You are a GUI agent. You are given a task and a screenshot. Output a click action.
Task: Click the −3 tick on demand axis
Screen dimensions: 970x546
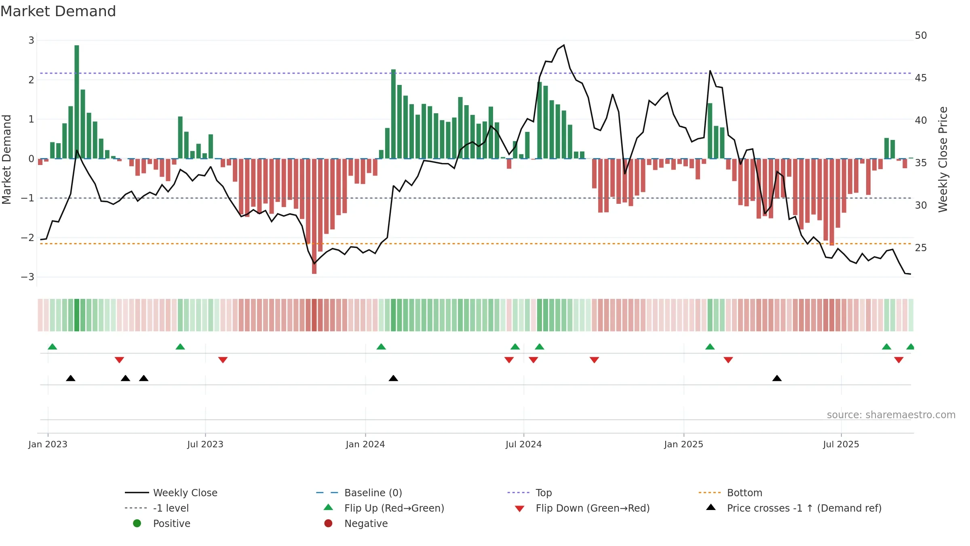point(27,277)
